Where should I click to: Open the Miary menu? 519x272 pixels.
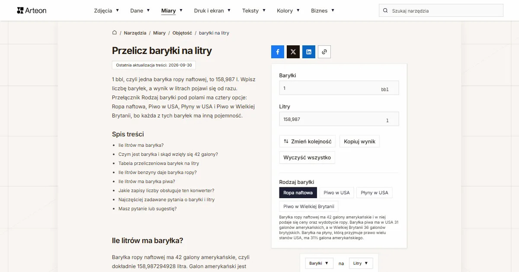[x=172, y=11]
